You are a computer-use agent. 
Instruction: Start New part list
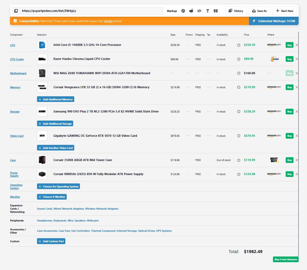pos(285,11)
